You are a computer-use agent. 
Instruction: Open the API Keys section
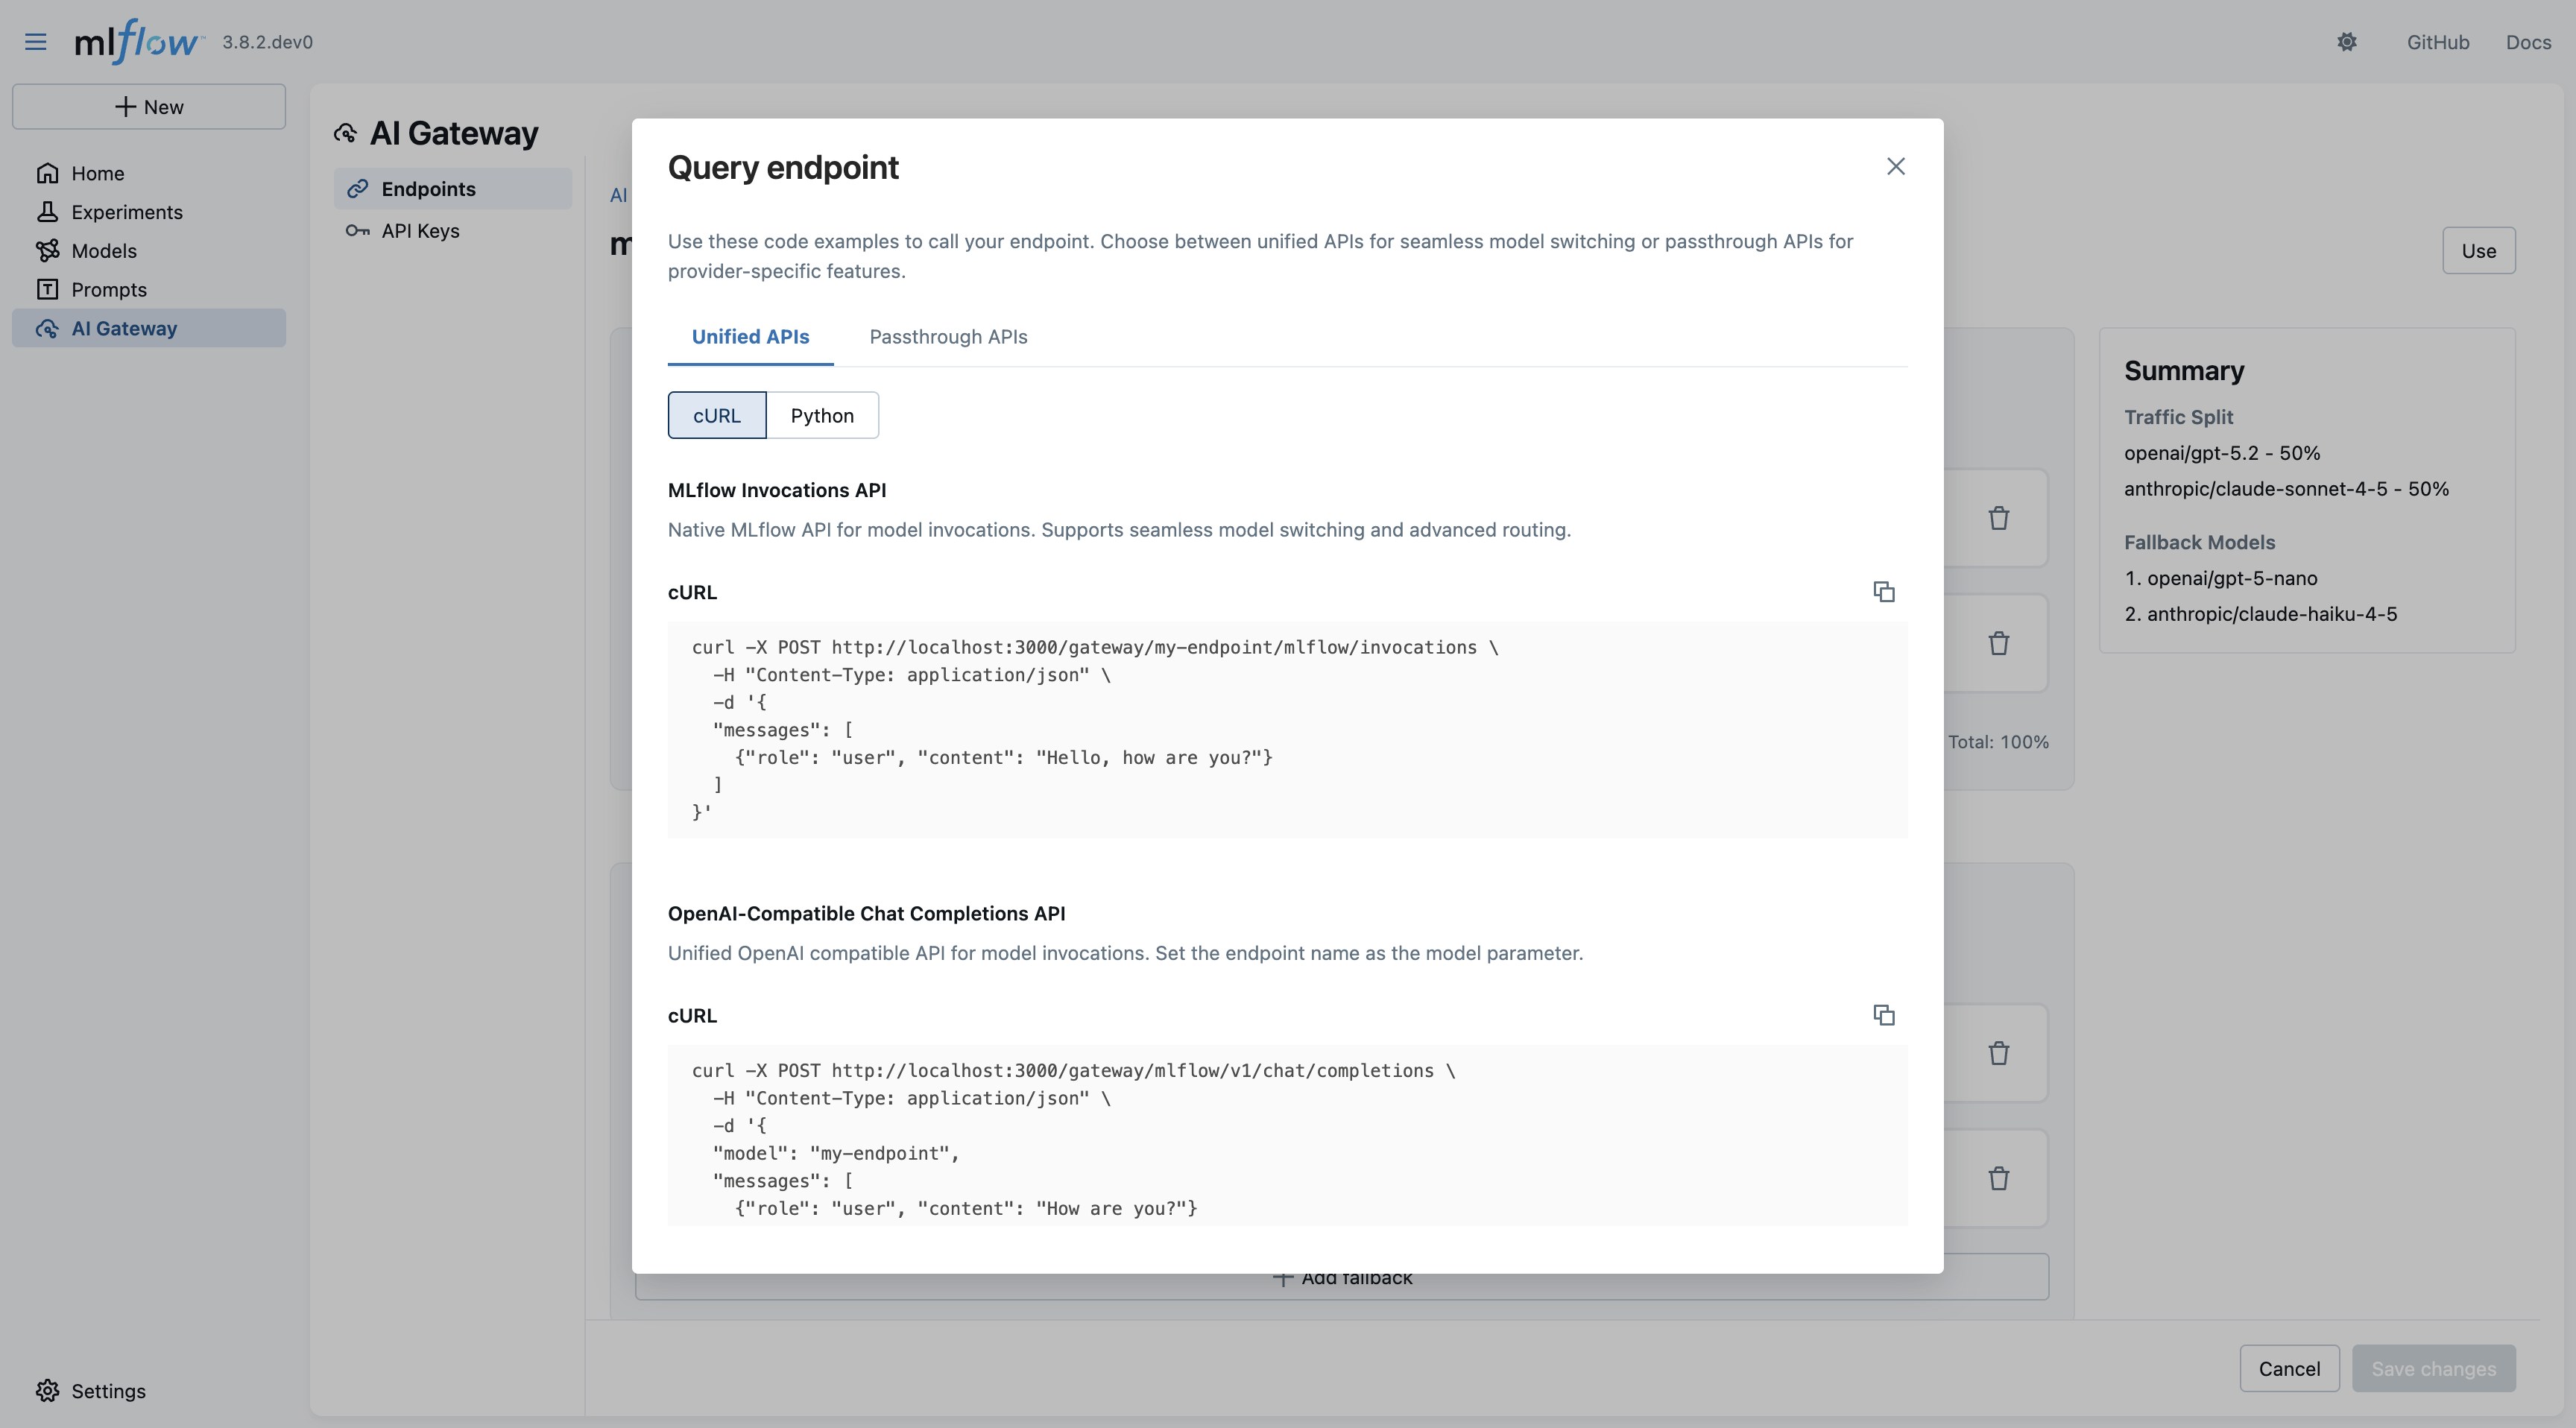(421, 230)
